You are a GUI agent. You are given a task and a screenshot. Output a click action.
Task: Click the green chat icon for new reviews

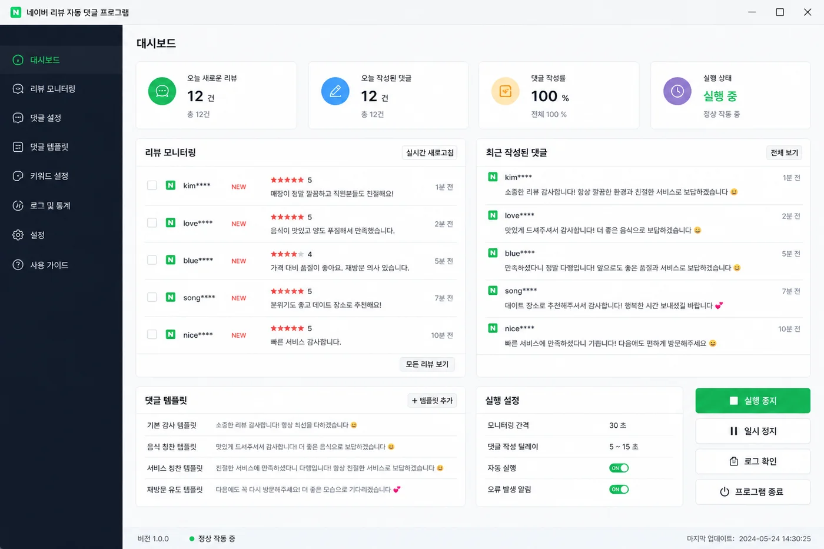162,91
